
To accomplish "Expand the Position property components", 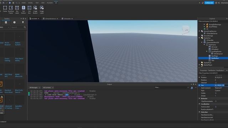I will [199, 78].
